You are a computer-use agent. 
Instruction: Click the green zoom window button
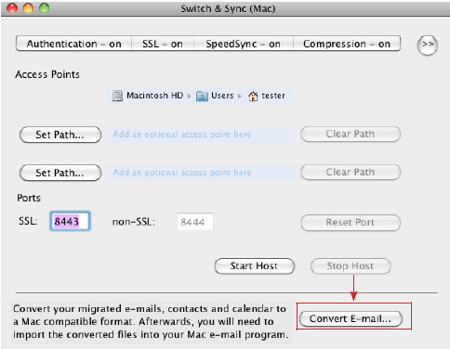[45, 8]
